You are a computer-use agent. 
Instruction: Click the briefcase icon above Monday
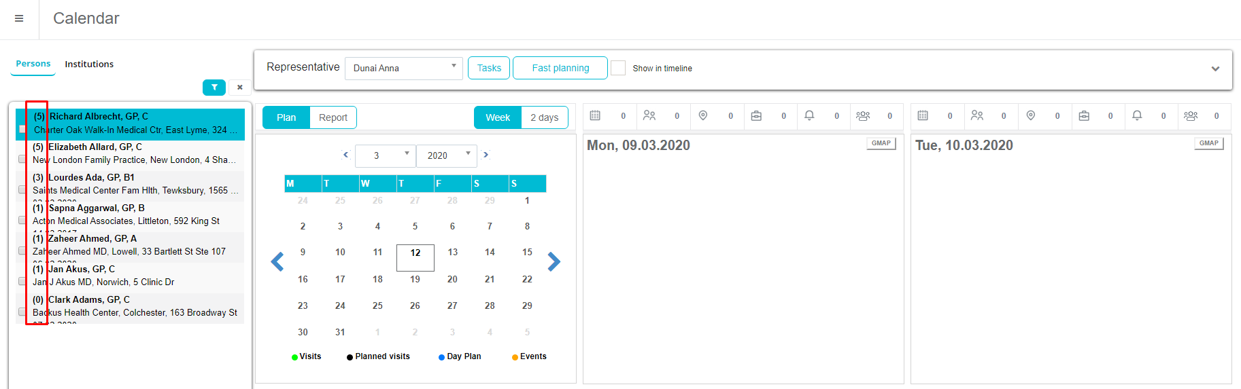point(756,116)
